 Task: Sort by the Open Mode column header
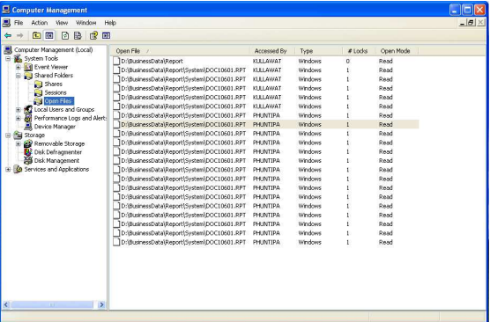[397, 51]
